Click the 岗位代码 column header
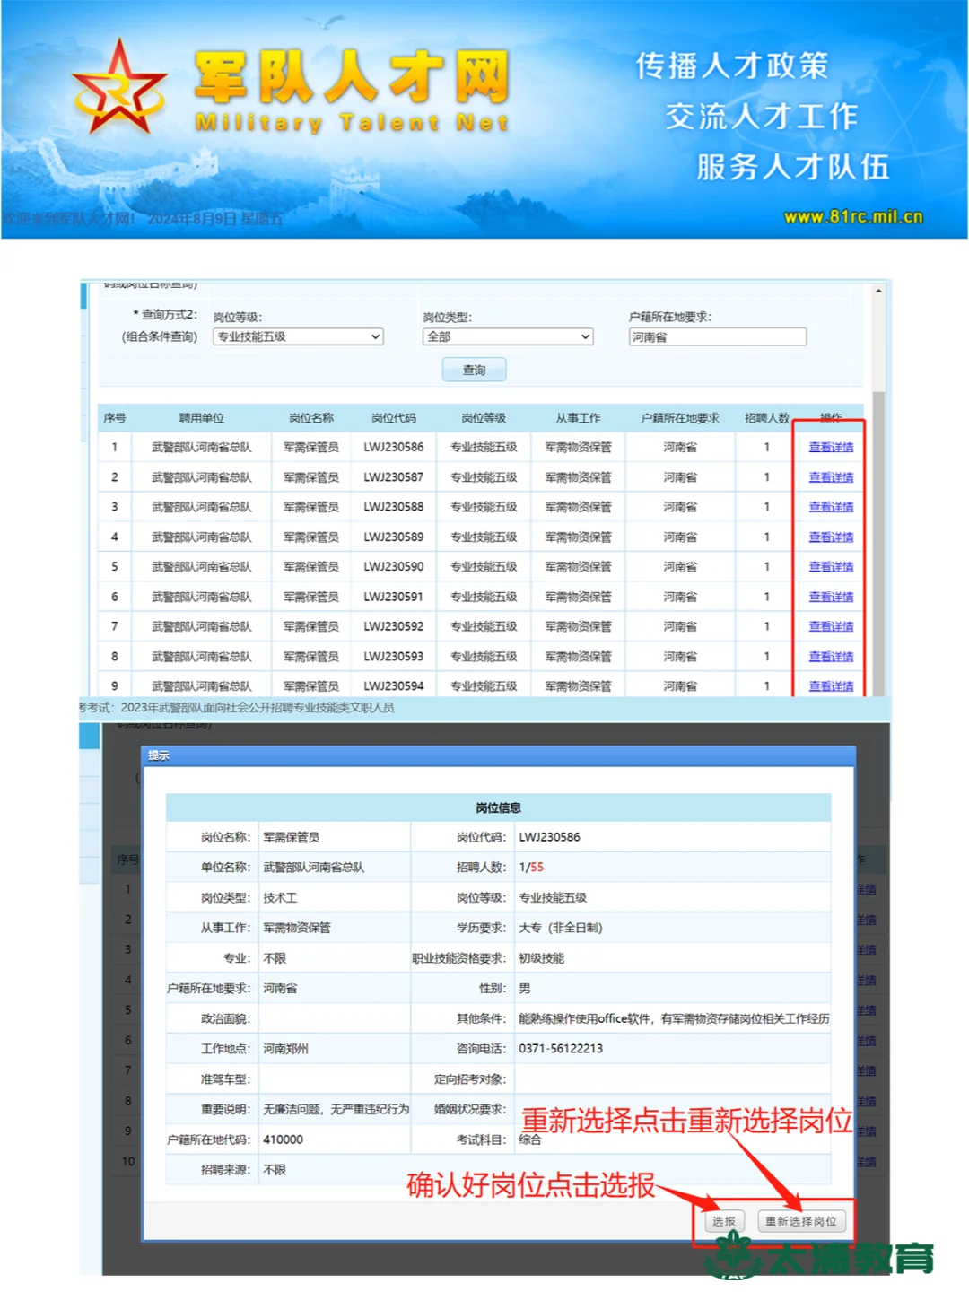Image resolution: width=969 pixels, height=1292 pixels. 394,418
